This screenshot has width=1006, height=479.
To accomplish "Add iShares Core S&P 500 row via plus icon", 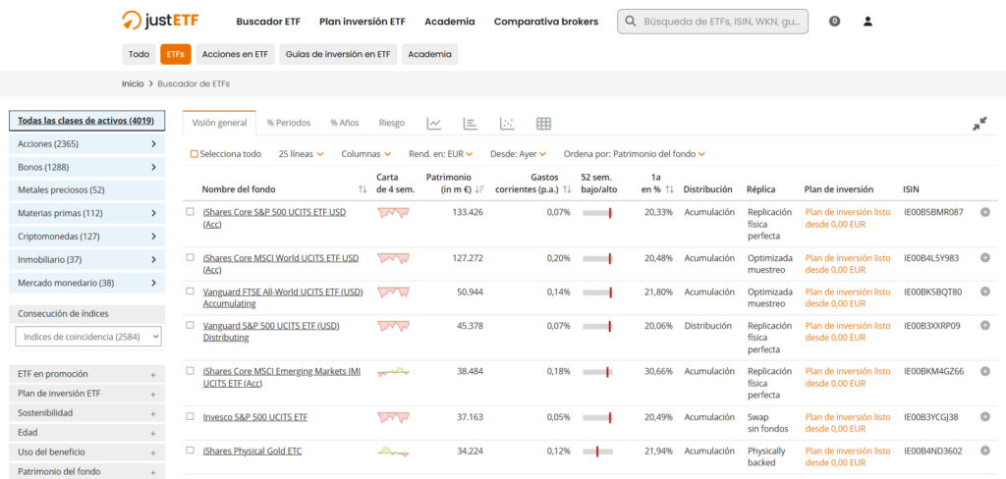I will [x=984, y=212].
